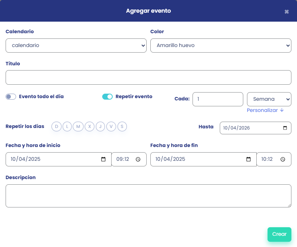Open the end date calendar picker icon
The width and height of the screenshot is (297, 247).
tap(248, 159)
